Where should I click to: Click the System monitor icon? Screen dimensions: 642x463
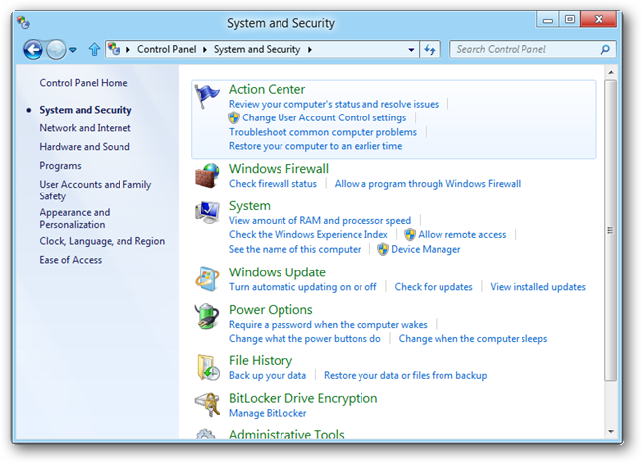coord(207,212)
